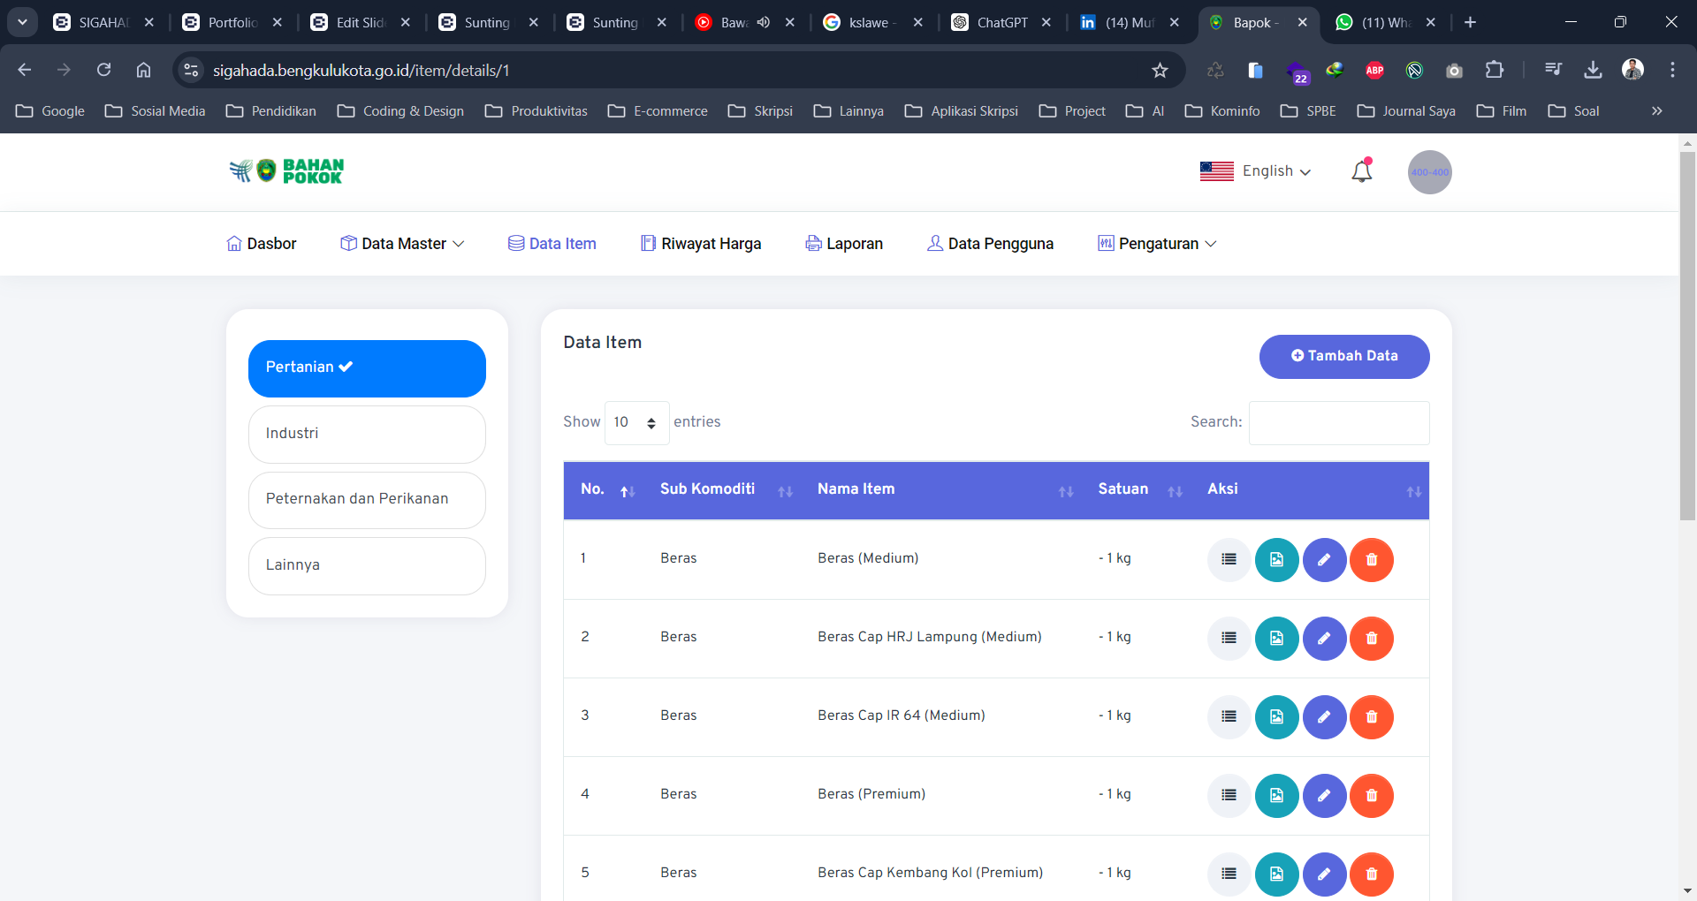The image size is (1697, 901).
Task: Delete Beras Cap Kembang Kol item
Action: tap(1372, 874)
